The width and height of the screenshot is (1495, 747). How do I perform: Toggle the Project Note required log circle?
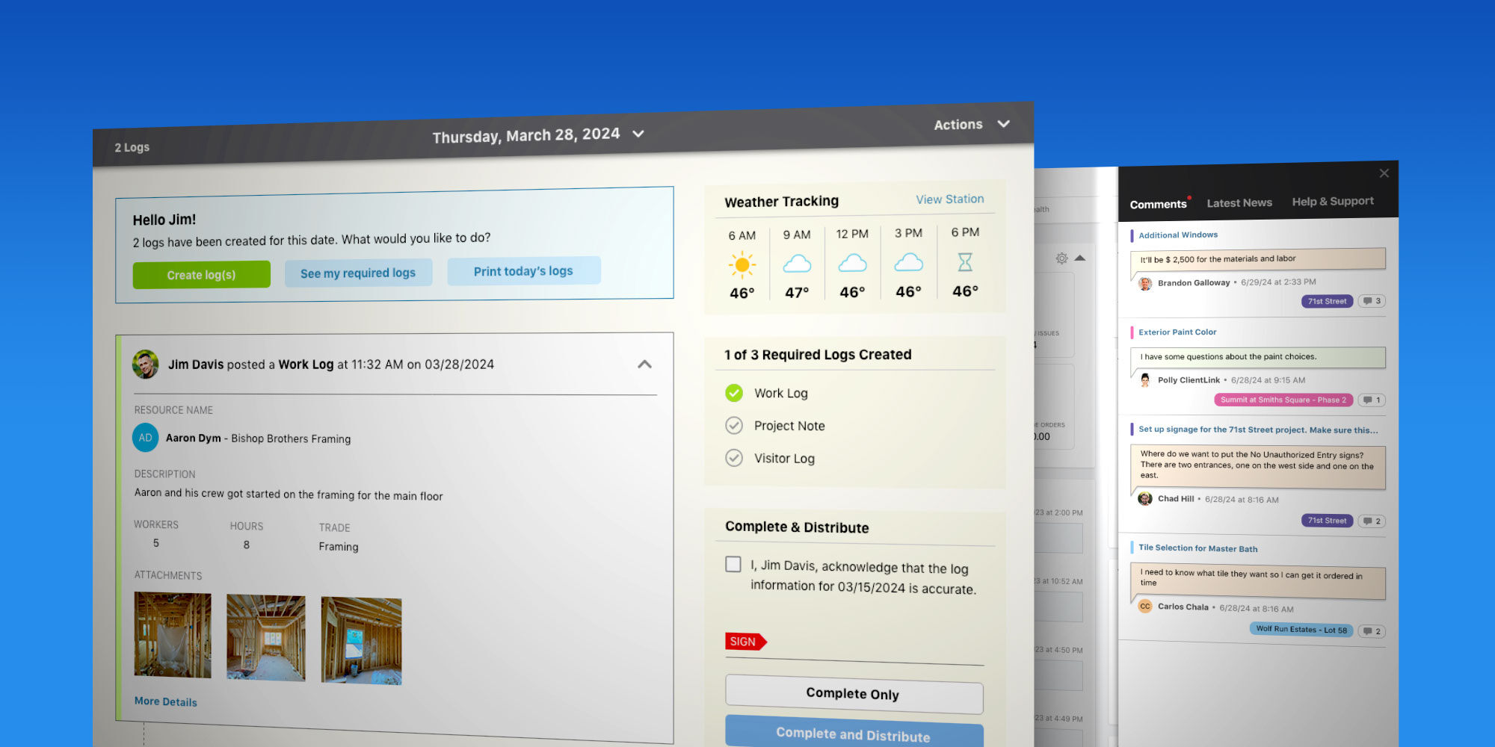pyautogui.click(x=734, y=425)
